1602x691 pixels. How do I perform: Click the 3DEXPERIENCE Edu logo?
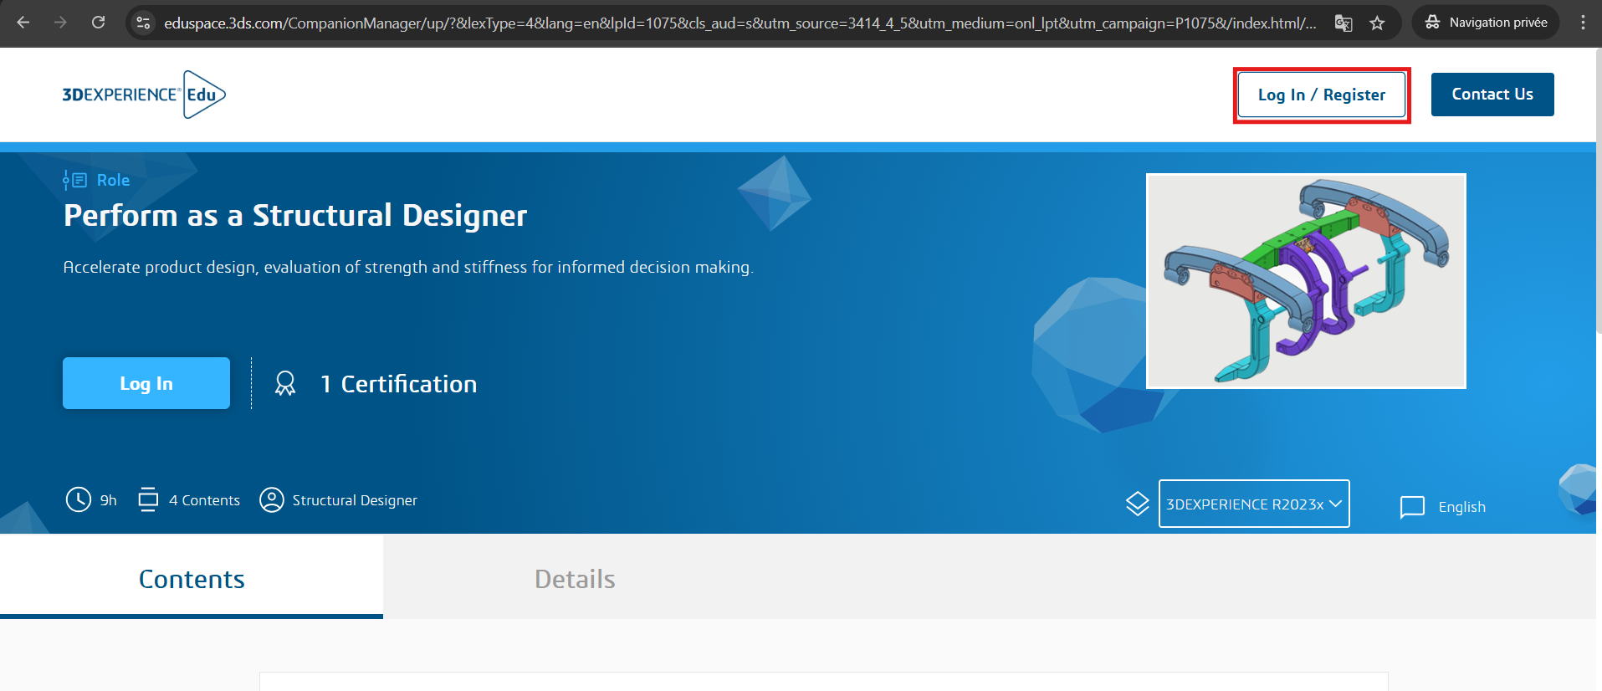tap(144, 95)
